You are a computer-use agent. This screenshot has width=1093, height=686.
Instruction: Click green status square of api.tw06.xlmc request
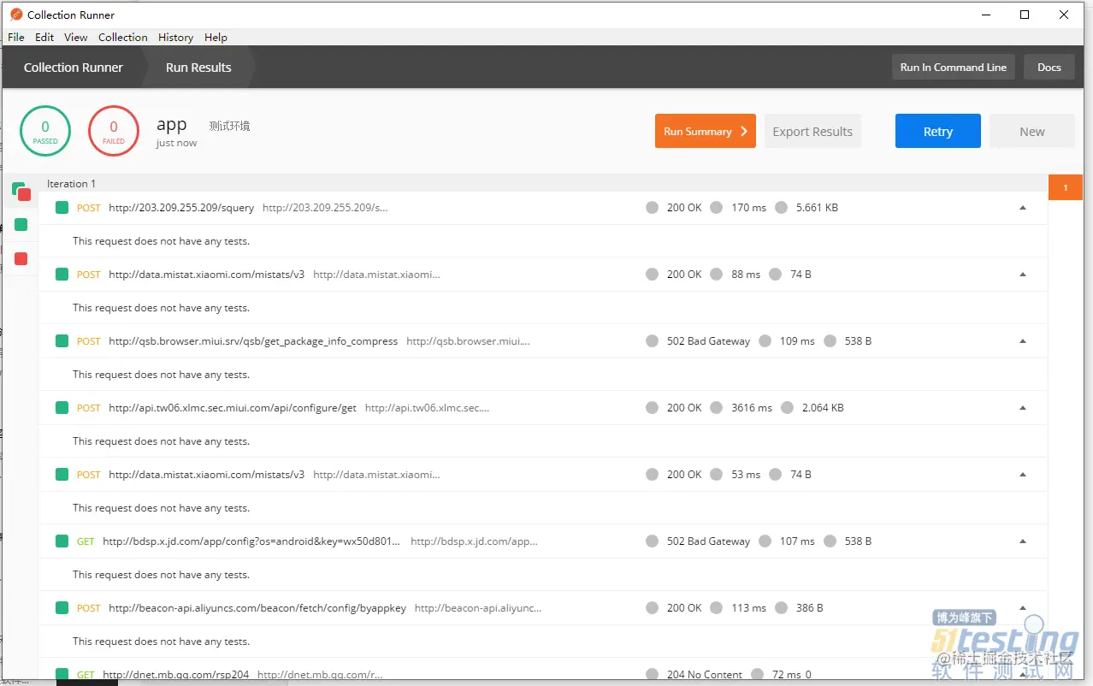[62, 408]
